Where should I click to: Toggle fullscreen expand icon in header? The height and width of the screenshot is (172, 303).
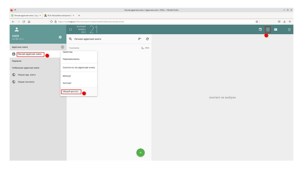tap(70, 29)
